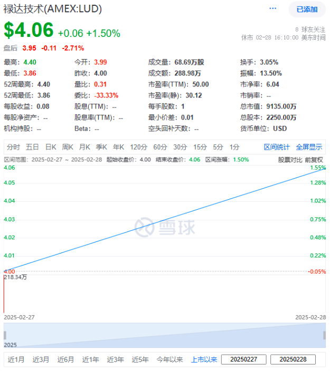Open the 前复权 adjustment option

coord(314,160)
